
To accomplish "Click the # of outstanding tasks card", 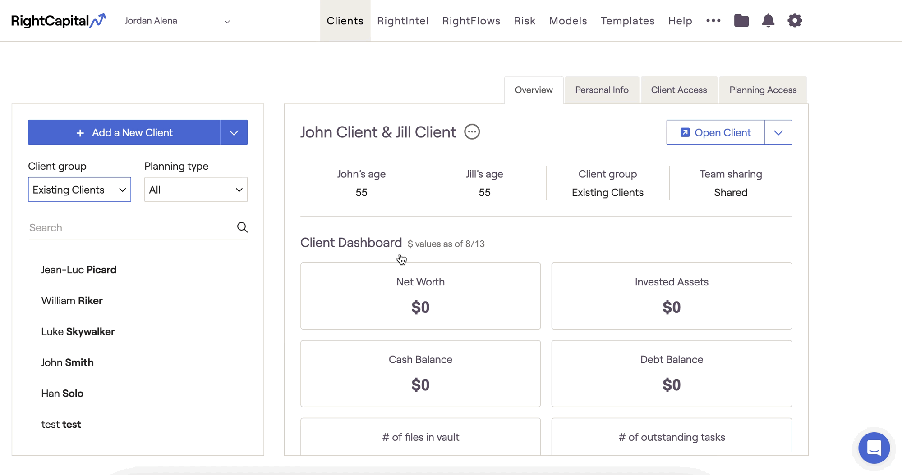I will point(672,437).
